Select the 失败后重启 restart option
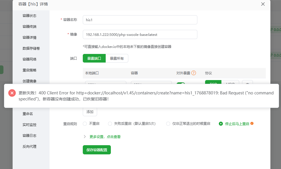Viewport: 281px width, 169px height. pyautogui.click(x=110, y=124)
